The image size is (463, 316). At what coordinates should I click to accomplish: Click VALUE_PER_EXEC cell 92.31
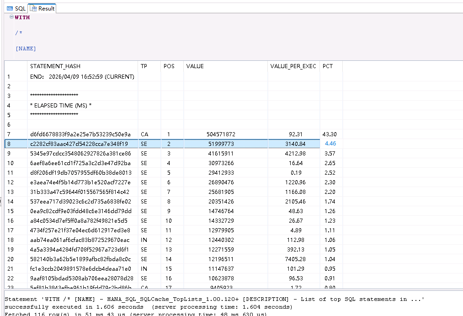point(296,134)
